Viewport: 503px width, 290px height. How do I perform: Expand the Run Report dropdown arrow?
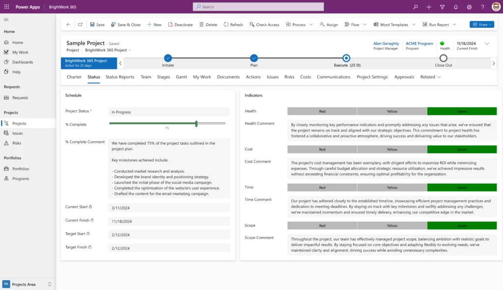pos(454,25)
